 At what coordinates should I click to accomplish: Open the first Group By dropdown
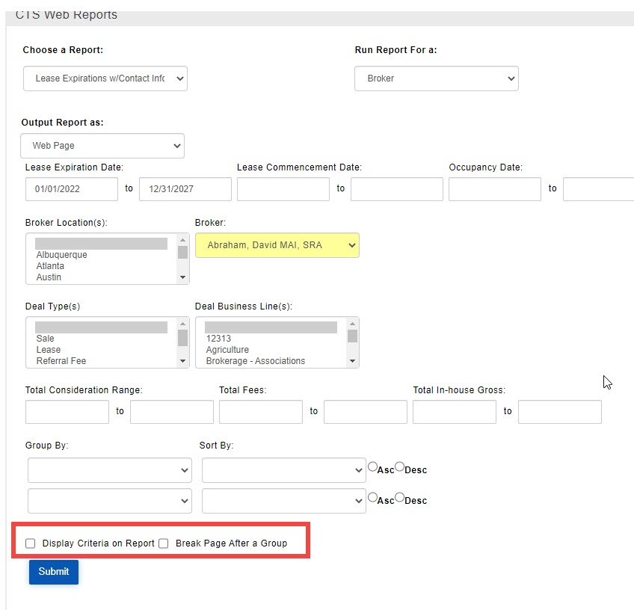110,470
